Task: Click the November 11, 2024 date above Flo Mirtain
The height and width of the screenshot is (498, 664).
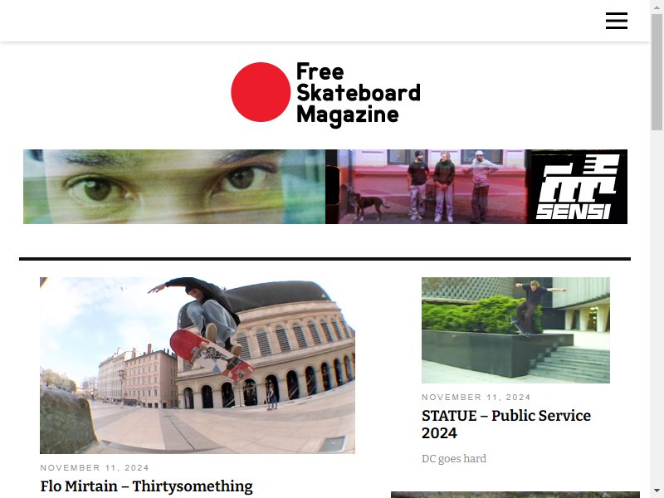Action: click(x=95, y=467)
